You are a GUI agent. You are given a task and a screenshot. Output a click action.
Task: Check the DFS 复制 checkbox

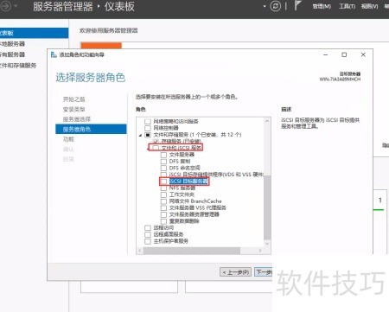(x=163, y=161)
